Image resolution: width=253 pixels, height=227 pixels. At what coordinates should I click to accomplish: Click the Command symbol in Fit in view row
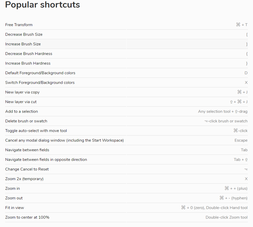pyautogui.click(x=183, y=208)
